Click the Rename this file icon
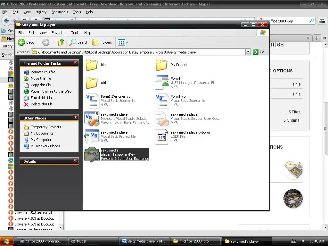 (26, 72)
